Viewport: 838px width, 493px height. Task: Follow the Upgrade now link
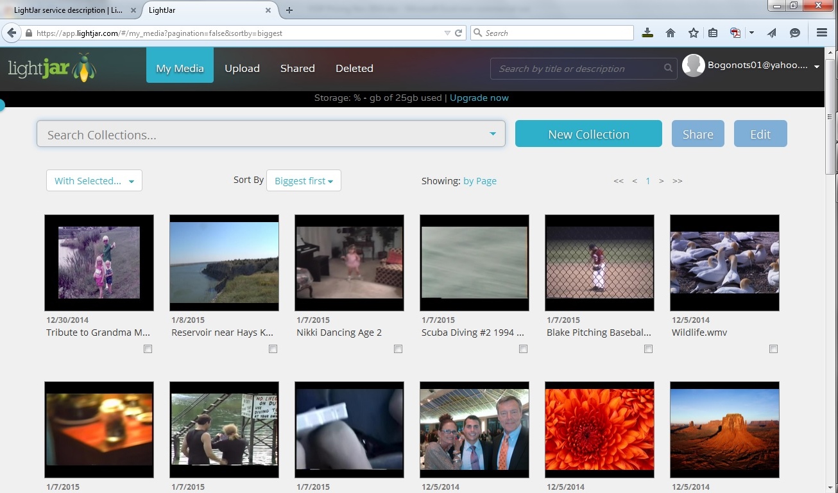pos(479,98)
